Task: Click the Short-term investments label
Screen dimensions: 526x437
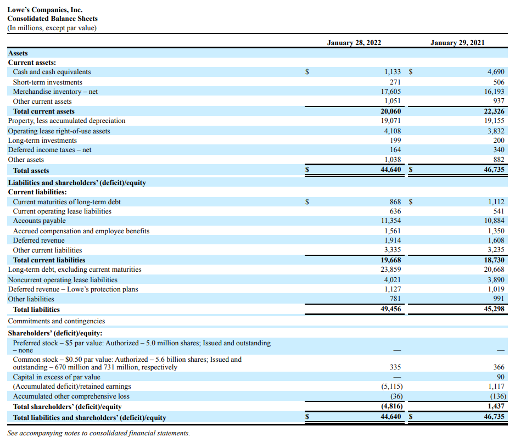Action: pos(48,81)
